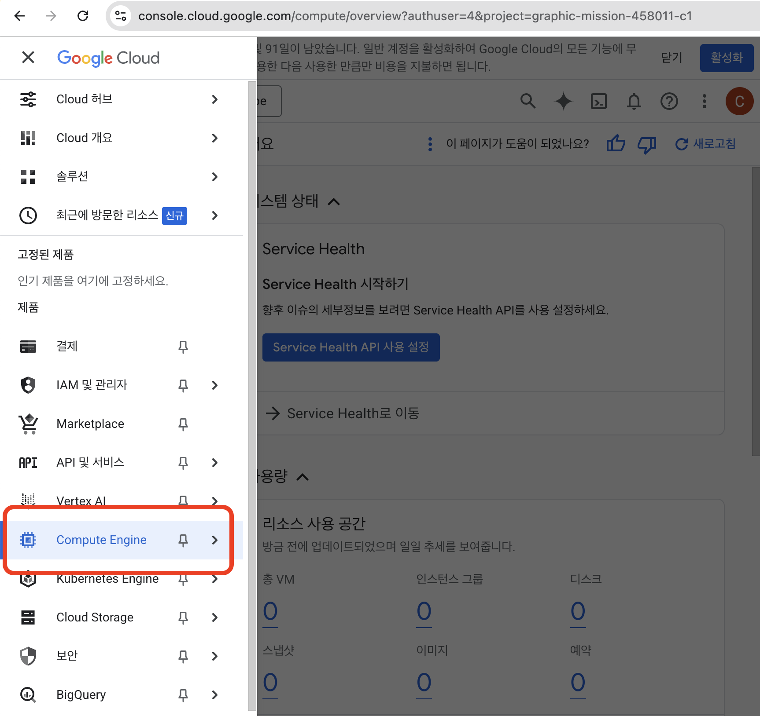Open the 보안 product
Screen dimensions: 760x716
67,656
